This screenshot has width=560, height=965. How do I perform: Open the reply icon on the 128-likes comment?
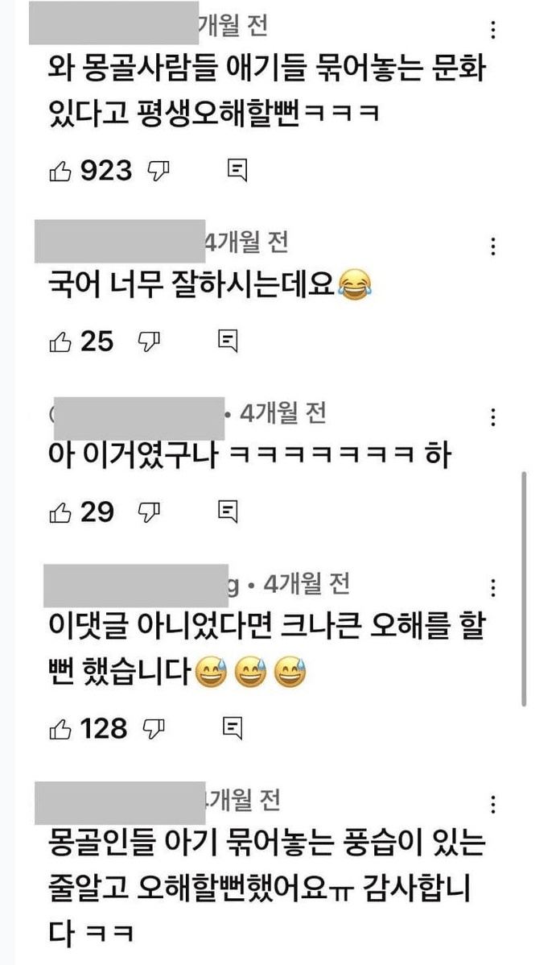[x=232, y=729]
